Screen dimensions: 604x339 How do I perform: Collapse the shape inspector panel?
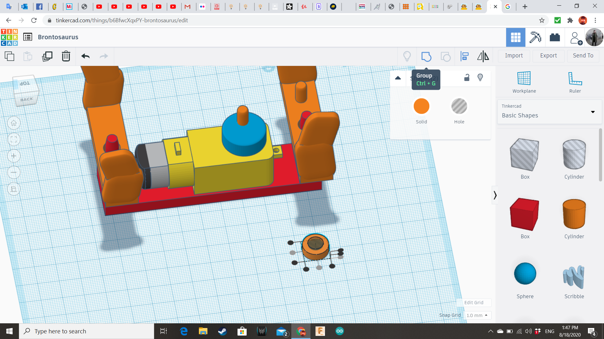point(398,78)
